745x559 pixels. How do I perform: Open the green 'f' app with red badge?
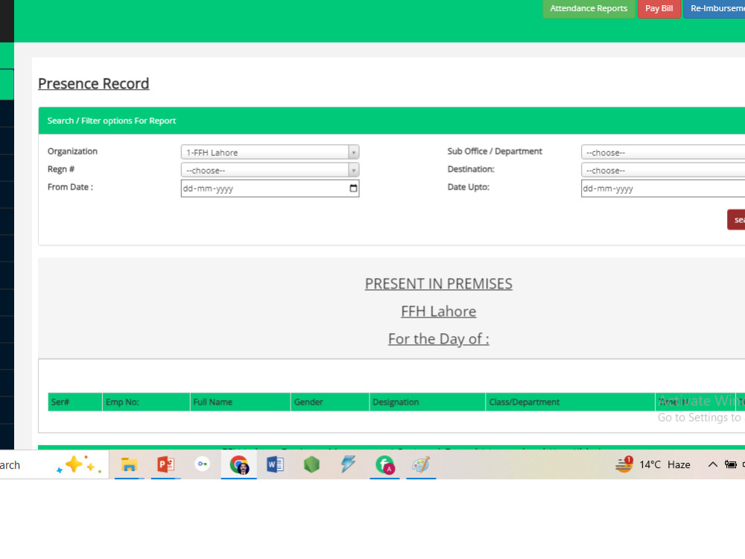384,464
